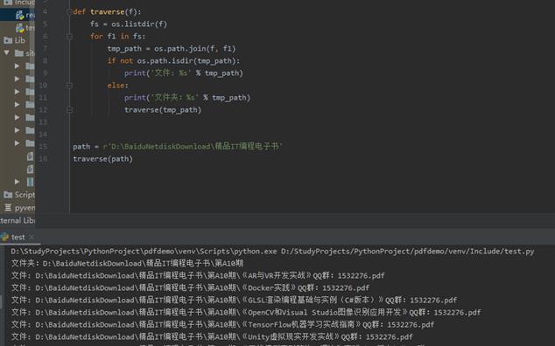This screenshot has height=346, width=555.
Task: Expand the first subfolder arrow directly below 'sit'
Action: tap(17, 66)
